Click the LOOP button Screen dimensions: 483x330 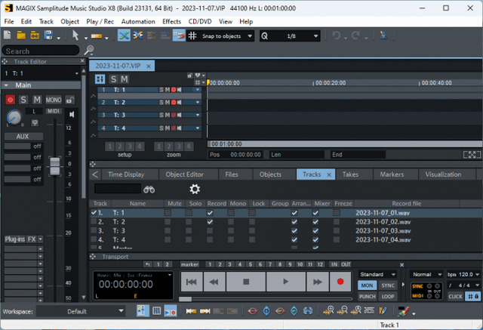point(389,297)
